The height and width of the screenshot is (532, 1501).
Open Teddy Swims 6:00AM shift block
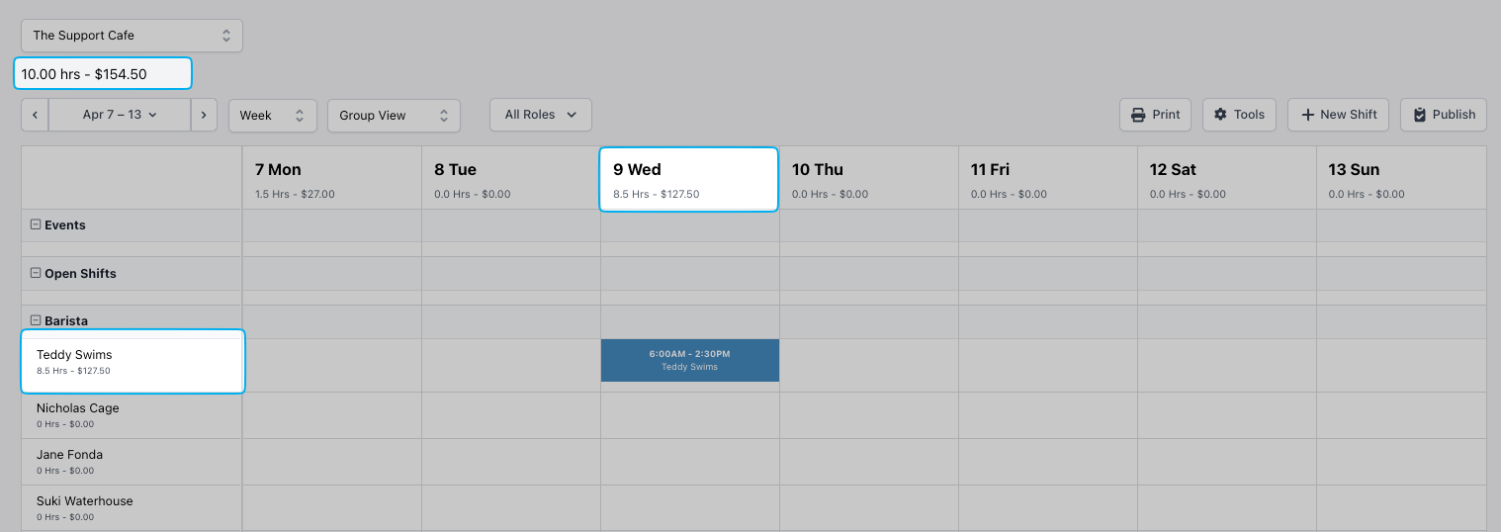tap(689, 360)
